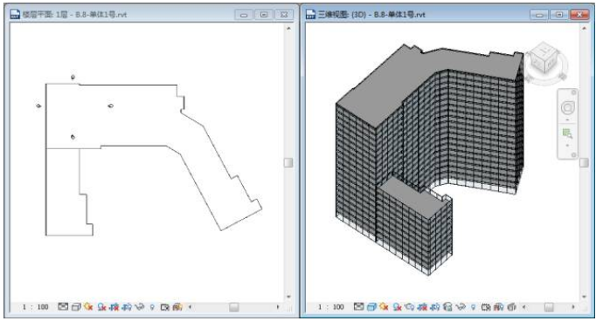Screen dimensions: 610x321
Task: Reveal hidden elements lightbulb in 3D view
Action: coord(473,307)
